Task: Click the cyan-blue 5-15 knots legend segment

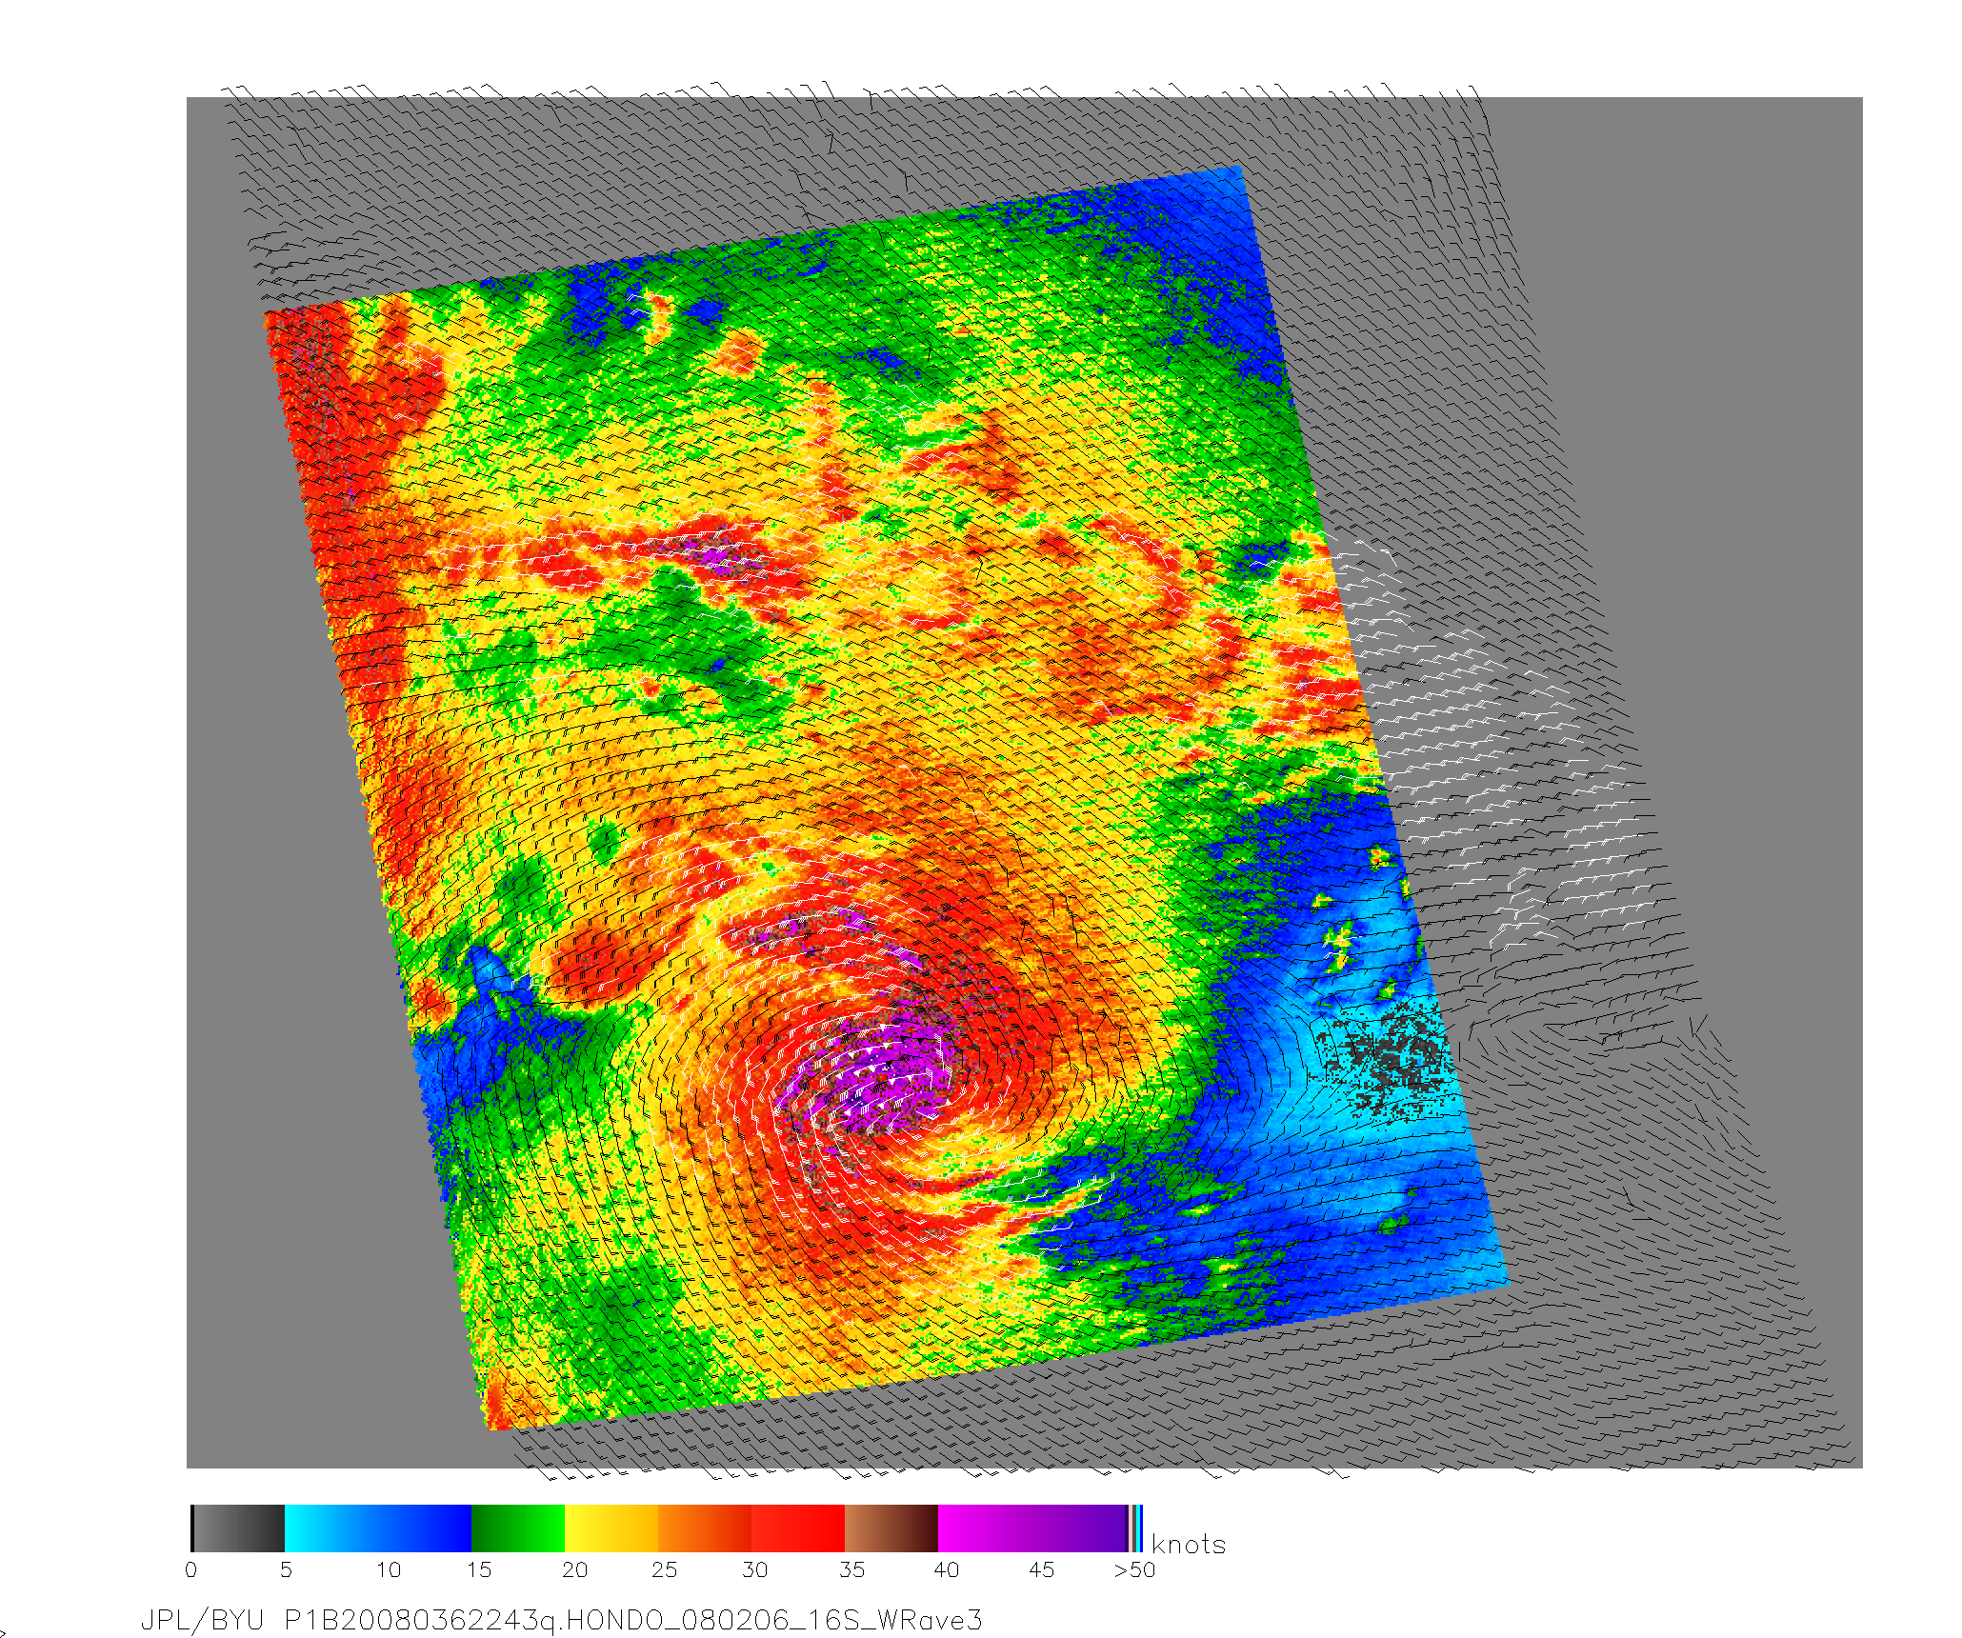Action: click(x=378, y=1528)
